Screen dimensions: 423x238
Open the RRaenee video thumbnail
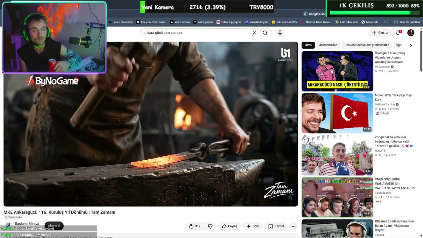point(337,228)
